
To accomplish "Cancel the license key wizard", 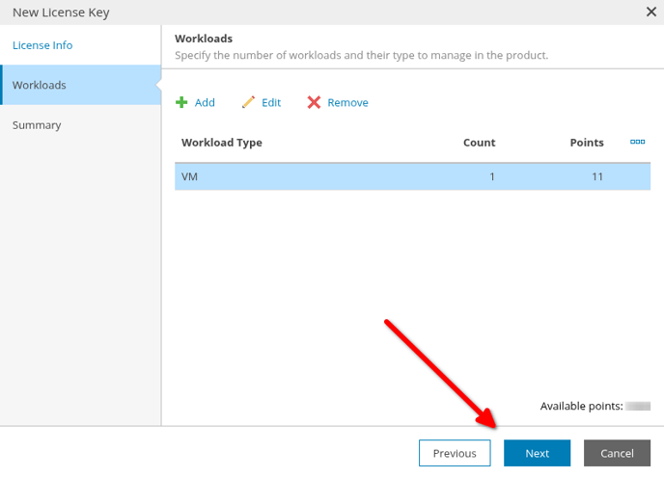I will pos(617,453).
